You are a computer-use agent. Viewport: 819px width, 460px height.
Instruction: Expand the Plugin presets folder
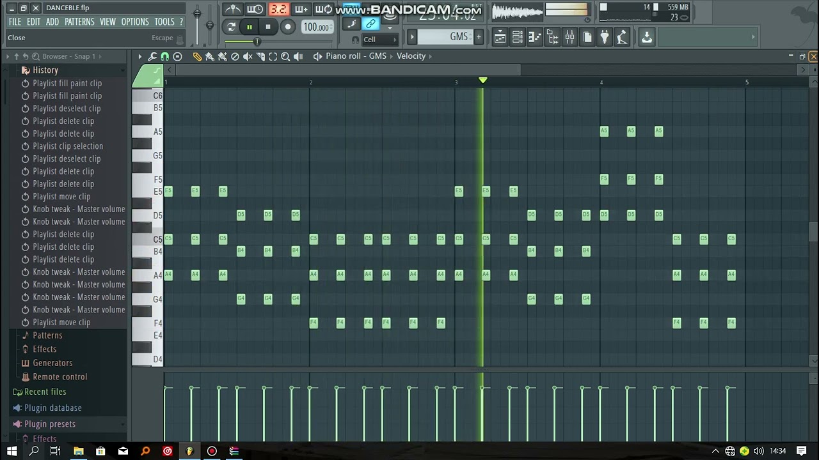click(50, 424)
